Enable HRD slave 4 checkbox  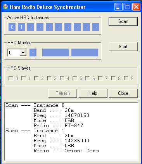[x=62, y=78]
